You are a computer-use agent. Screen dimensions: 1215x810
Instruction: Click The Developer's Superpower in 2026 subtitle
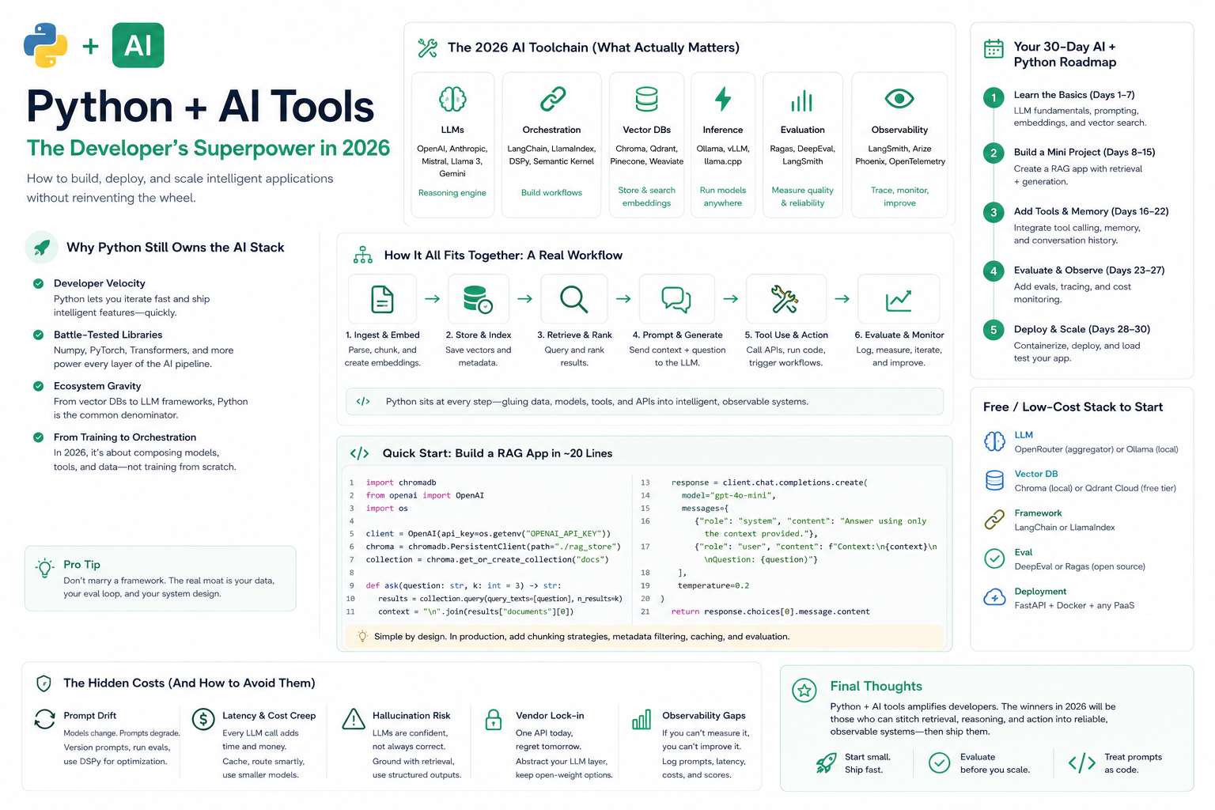pos(208,149)
